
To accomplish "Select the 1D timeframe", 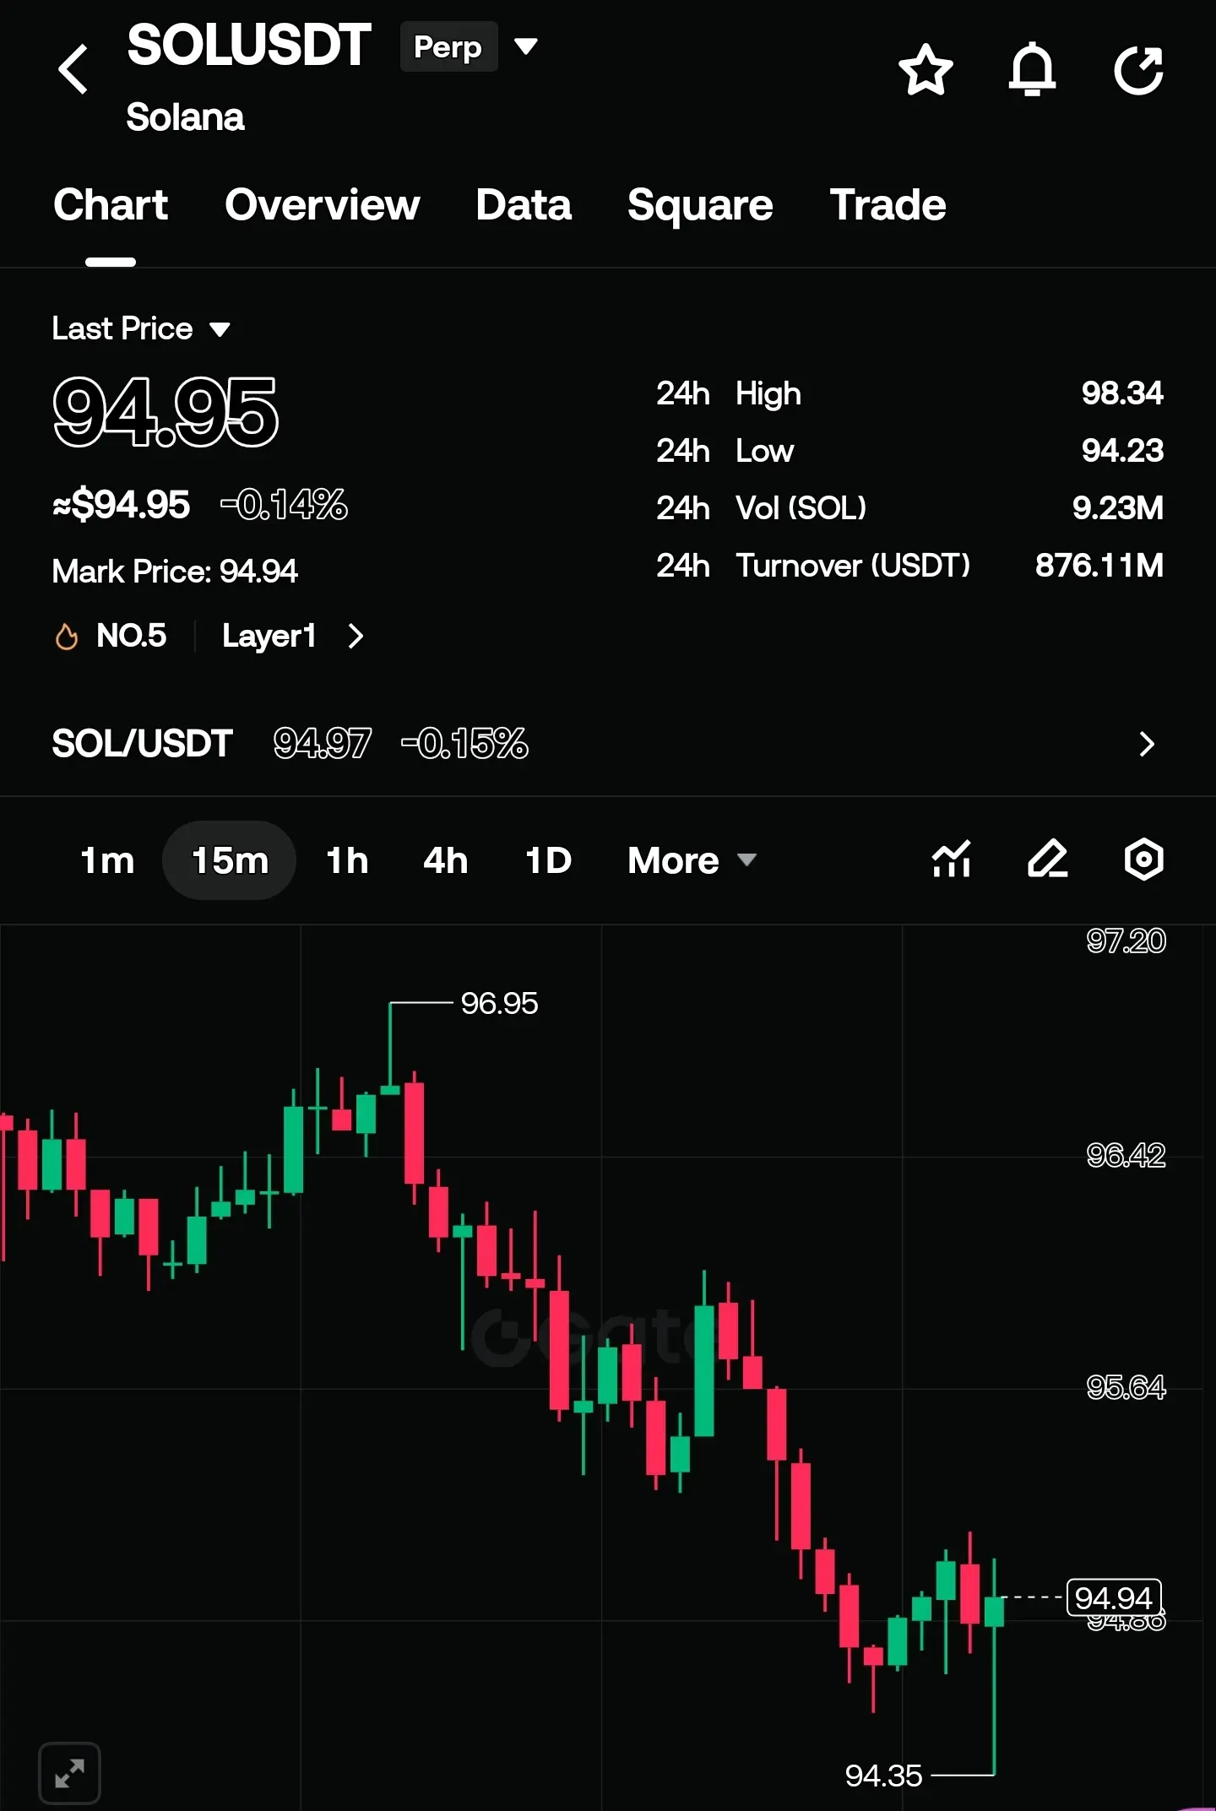I will (x=548, y=860).
